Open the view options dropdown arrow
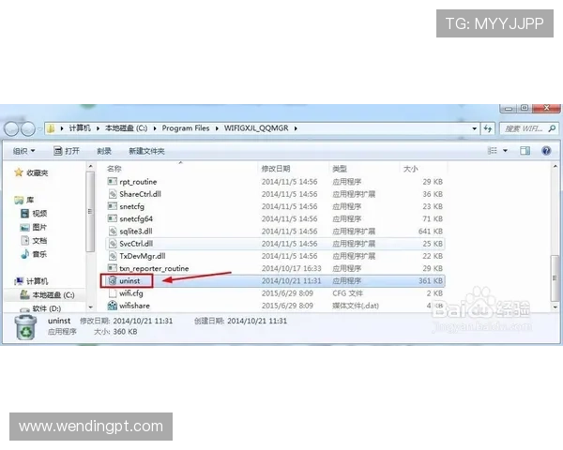563x450 pixels. click(x=505, y=151)
